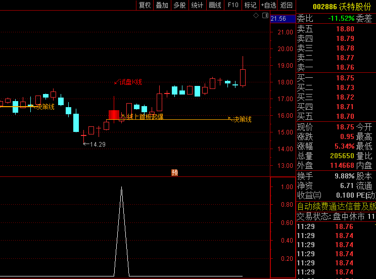Activate the 画线 drawing tool
The width and height of the screenshot is (376, 279).
(215, 5)
